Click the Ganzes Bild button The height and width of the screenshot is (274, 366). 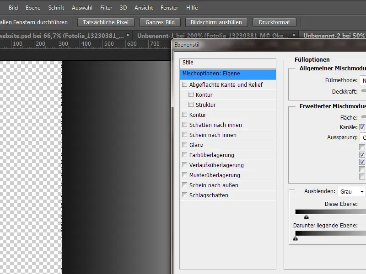pyautogui.click(x=160, y=22)
